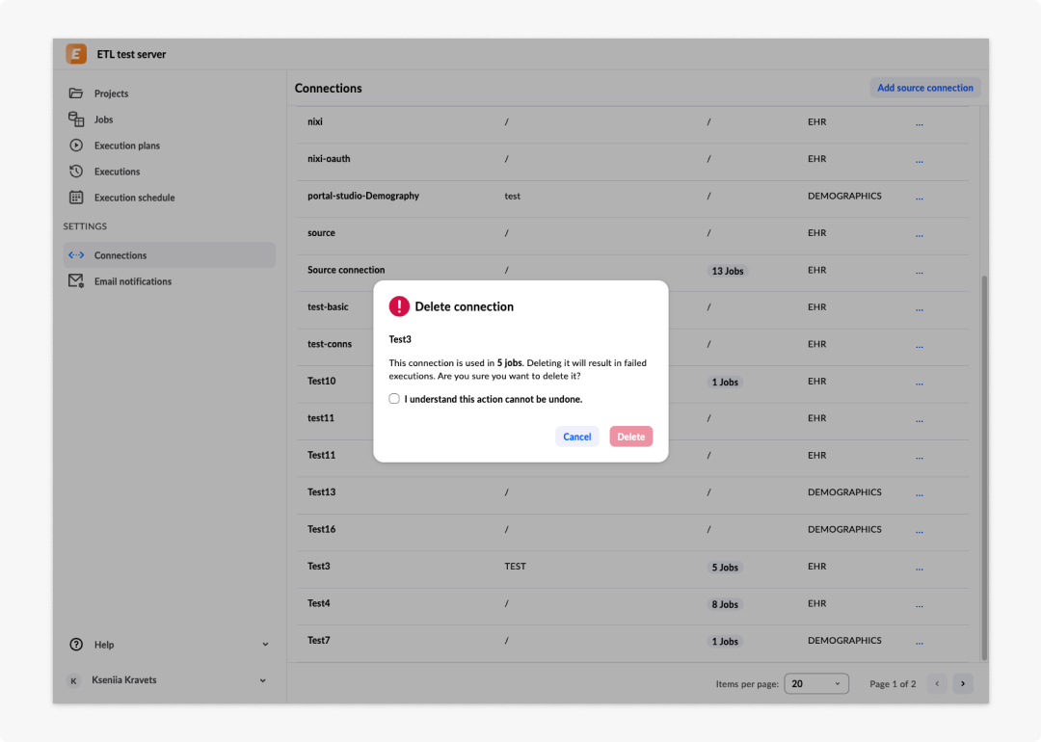Expand the Kseniia Kravets user menu
Image resolution: width=1041 pixels, height=742 pixels.
pyautogui.click(x=263, y=680)
